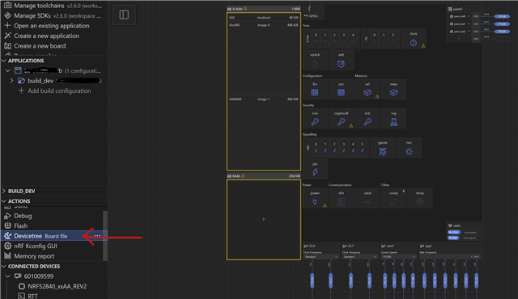Select the ecb security node

[x=367, y=118]
